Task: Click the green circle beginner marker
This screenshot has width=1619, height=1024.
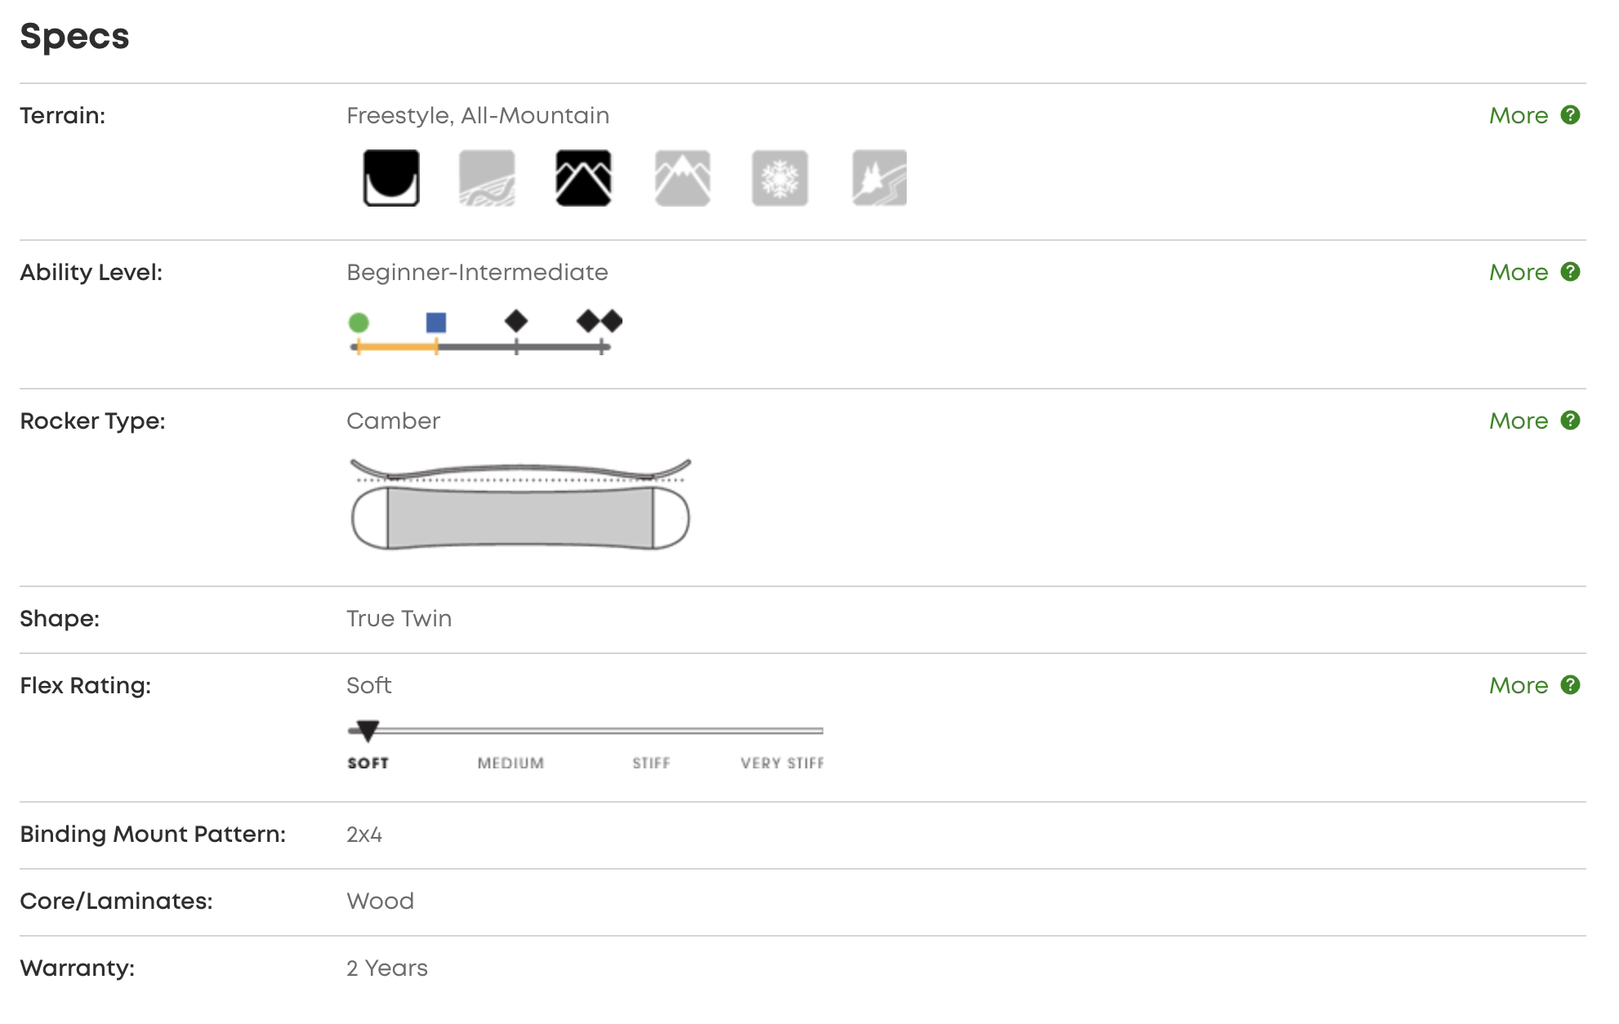Action: click(x=359, y=323)
